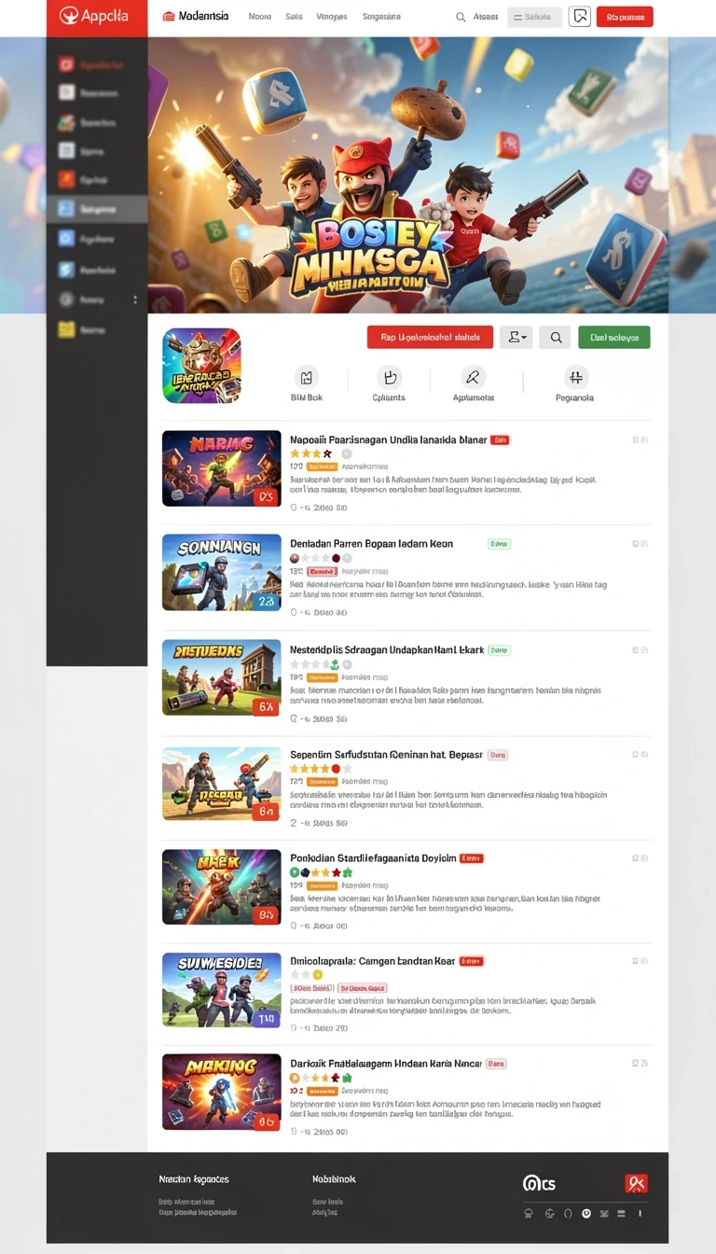Click the hero banner game artwork
The width and height of the screenshot is (716, 1254).
[408, 175]
